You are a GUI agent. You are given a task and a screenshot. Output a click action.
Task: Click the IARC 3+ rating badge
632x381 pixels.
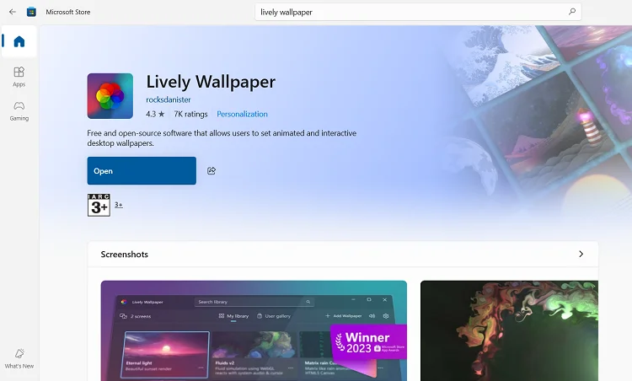(x=99, y=205)
